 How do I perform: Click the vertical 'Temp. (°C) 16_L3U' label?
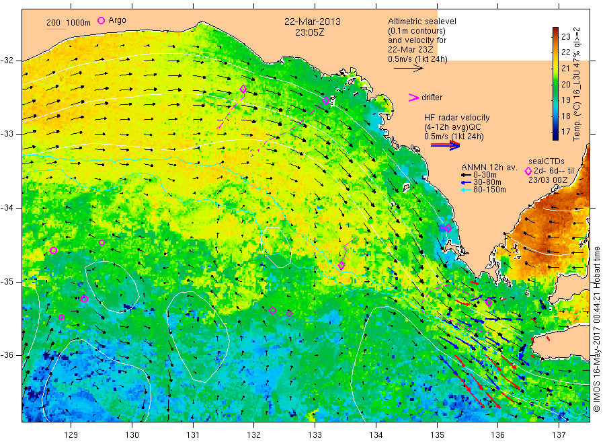coord(577,84)
